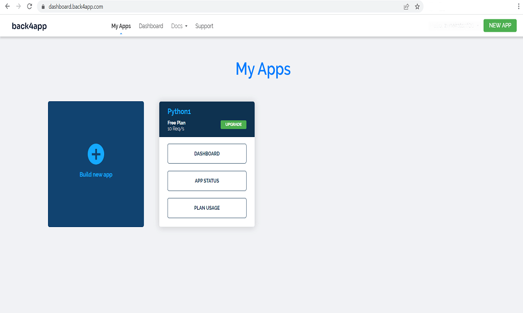Open the Python1 DASHBOARD button

click(x=207, y=153)
